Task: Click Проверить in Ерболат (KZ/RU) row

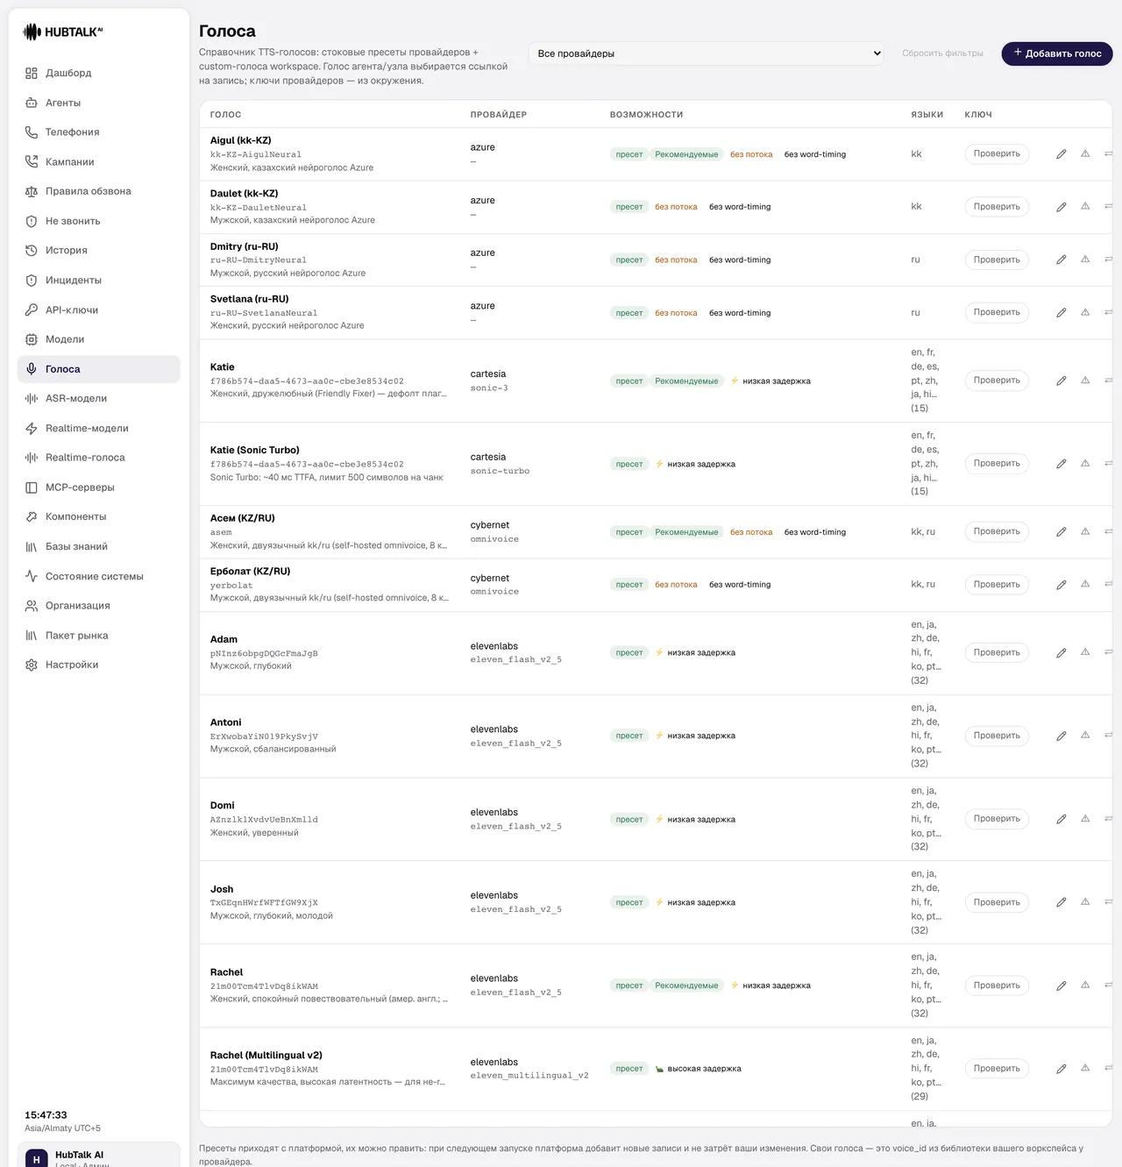Action: tap(997, 585)
